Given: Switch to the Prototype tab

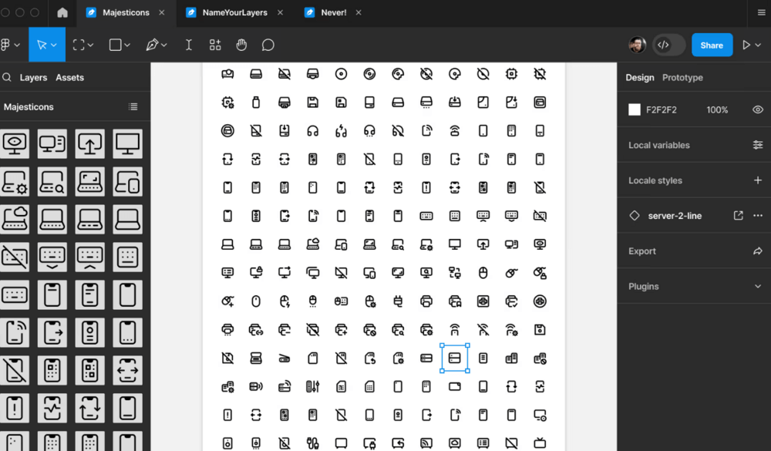Looking at the screenshot, I should [x=682, y=78].
